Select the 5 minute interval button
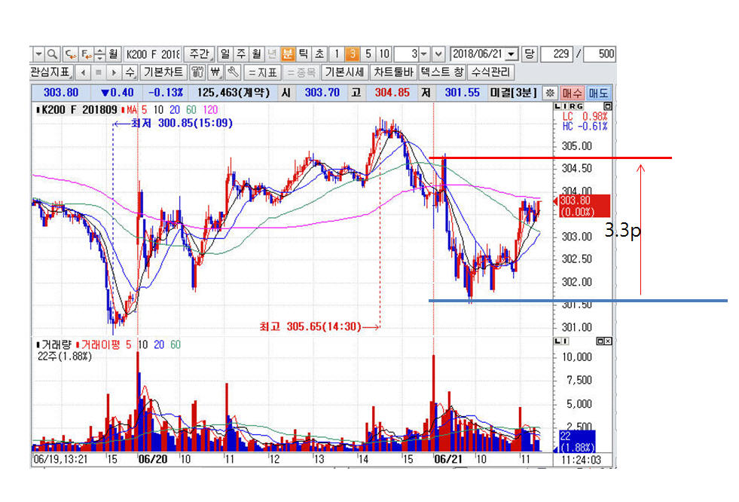The width and height of the screenshot is (739, 502). click(368, 54)
